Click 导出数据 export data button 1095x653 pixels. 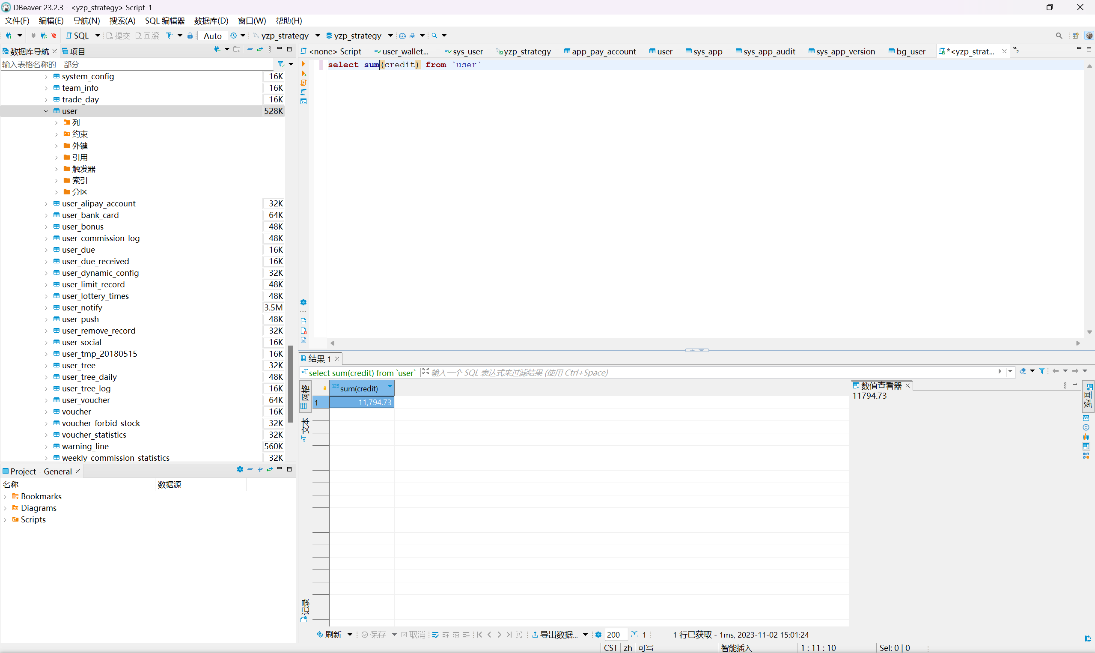pos(555,635)
